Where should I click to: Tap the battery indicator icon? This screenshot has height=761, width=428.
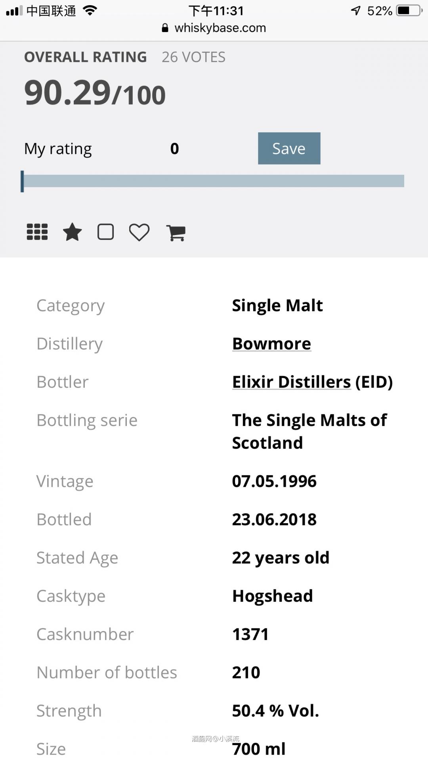click(x=409, y=11)
